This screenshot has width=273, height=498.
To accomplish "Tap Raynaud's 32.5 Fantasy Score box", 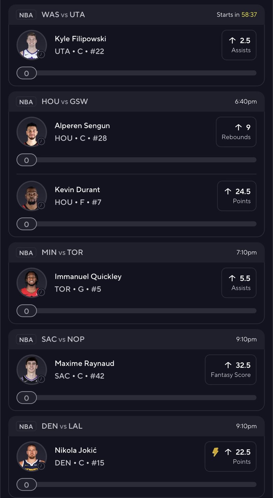I will pos(230,370).
